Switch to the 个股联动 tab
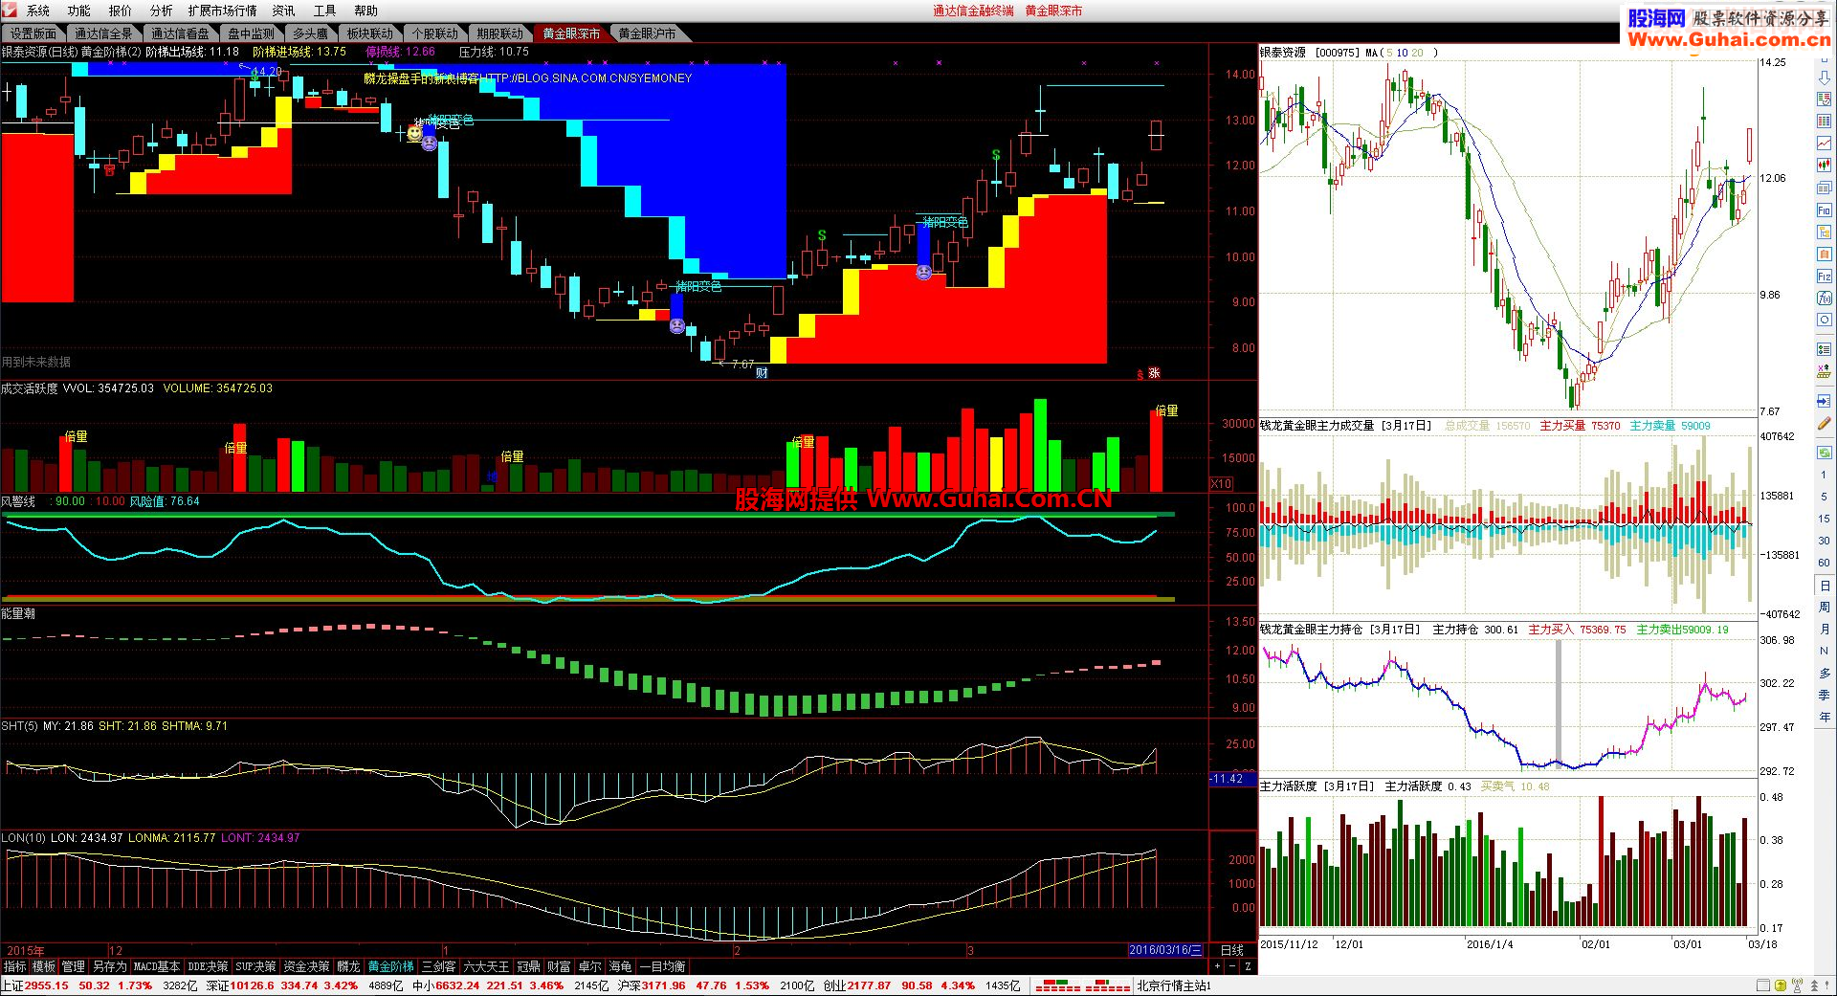 [x=434, y=33]
